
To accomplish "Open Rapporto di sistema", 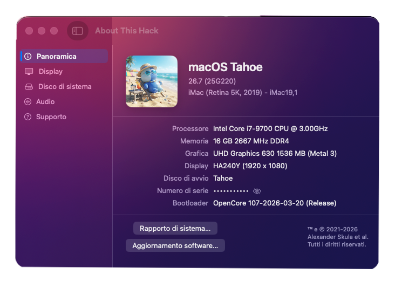I will click(175, 228).
